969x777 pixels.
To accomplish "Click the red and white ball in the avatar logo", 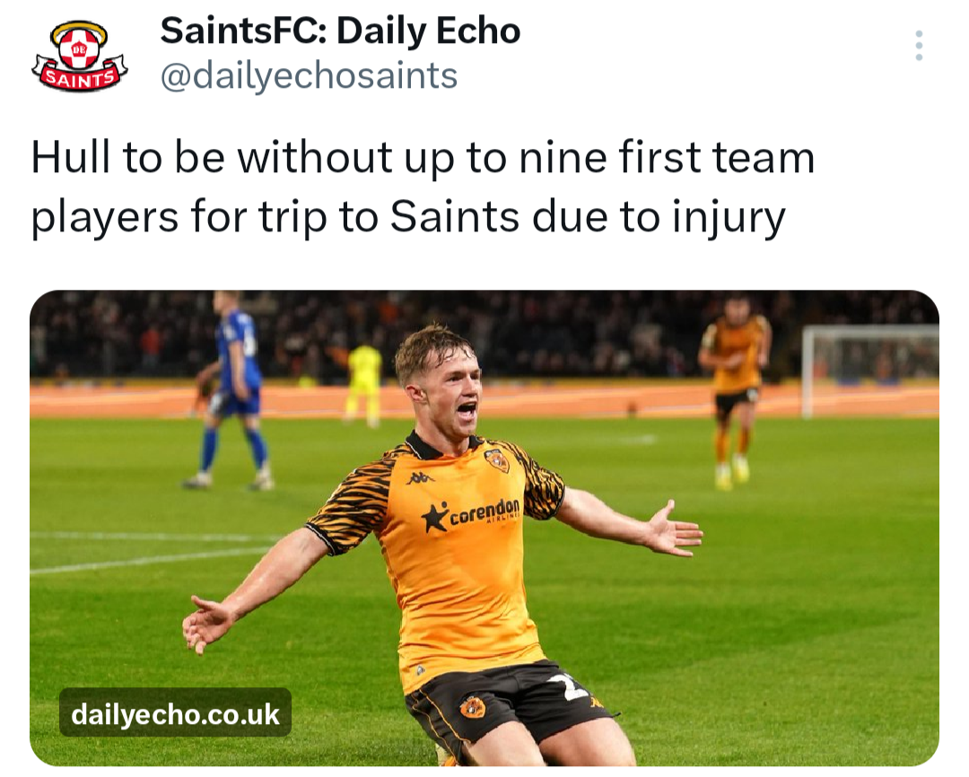I will click(79, 48).
